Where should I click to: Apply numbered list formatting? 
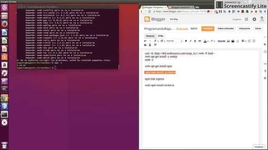[250, 41]
